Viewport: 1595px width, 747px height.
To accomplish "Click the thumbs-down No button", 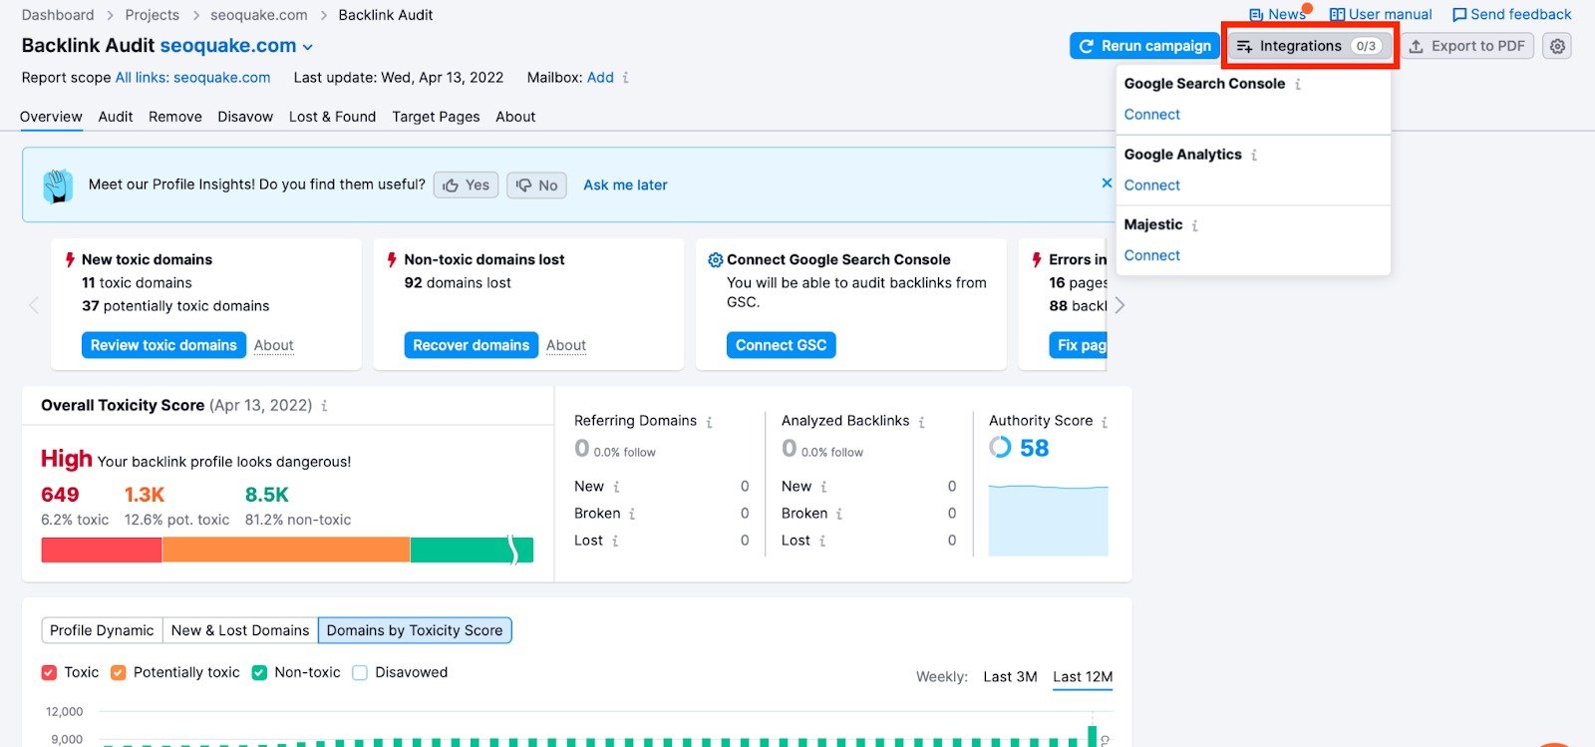I will (x=536, y=186).
